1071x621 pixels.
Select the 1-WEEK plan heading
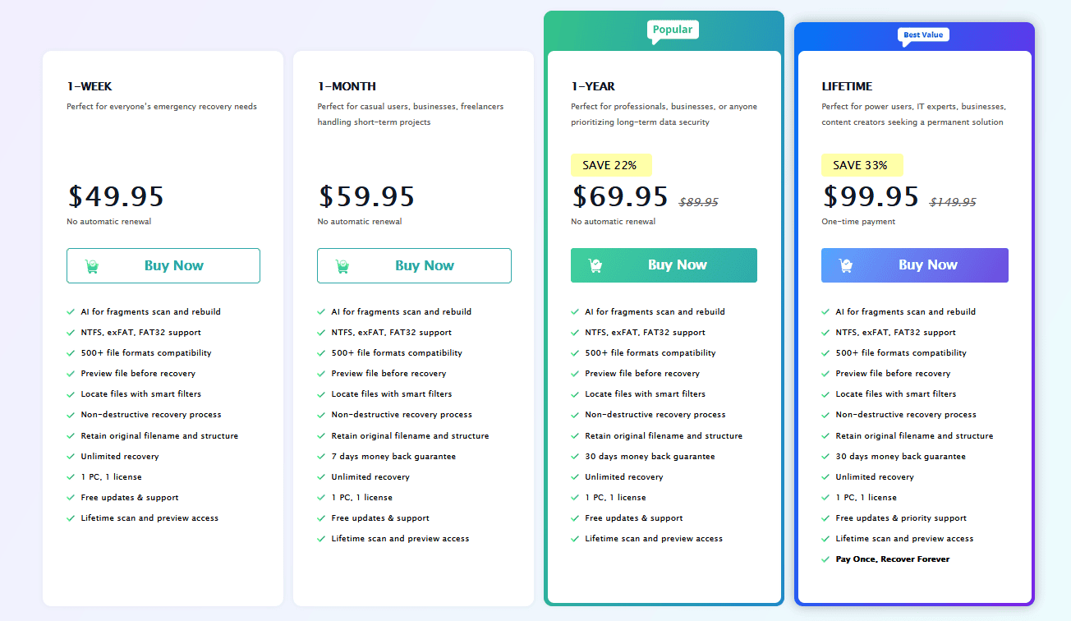click(x=90, y=86)
